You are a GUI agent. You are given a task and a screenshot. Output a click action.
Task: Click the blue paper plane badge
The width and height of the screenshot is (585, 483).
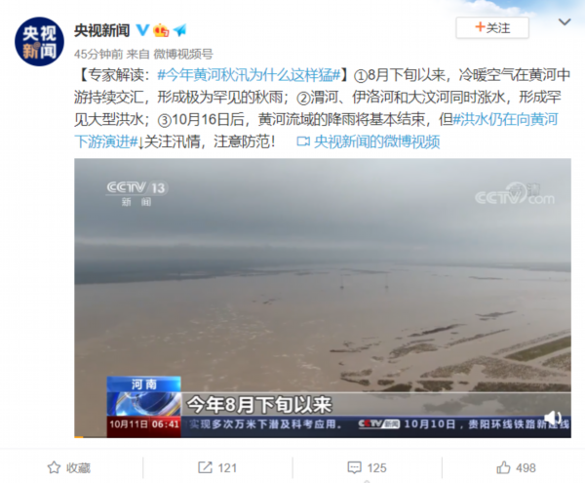point(179,30)
